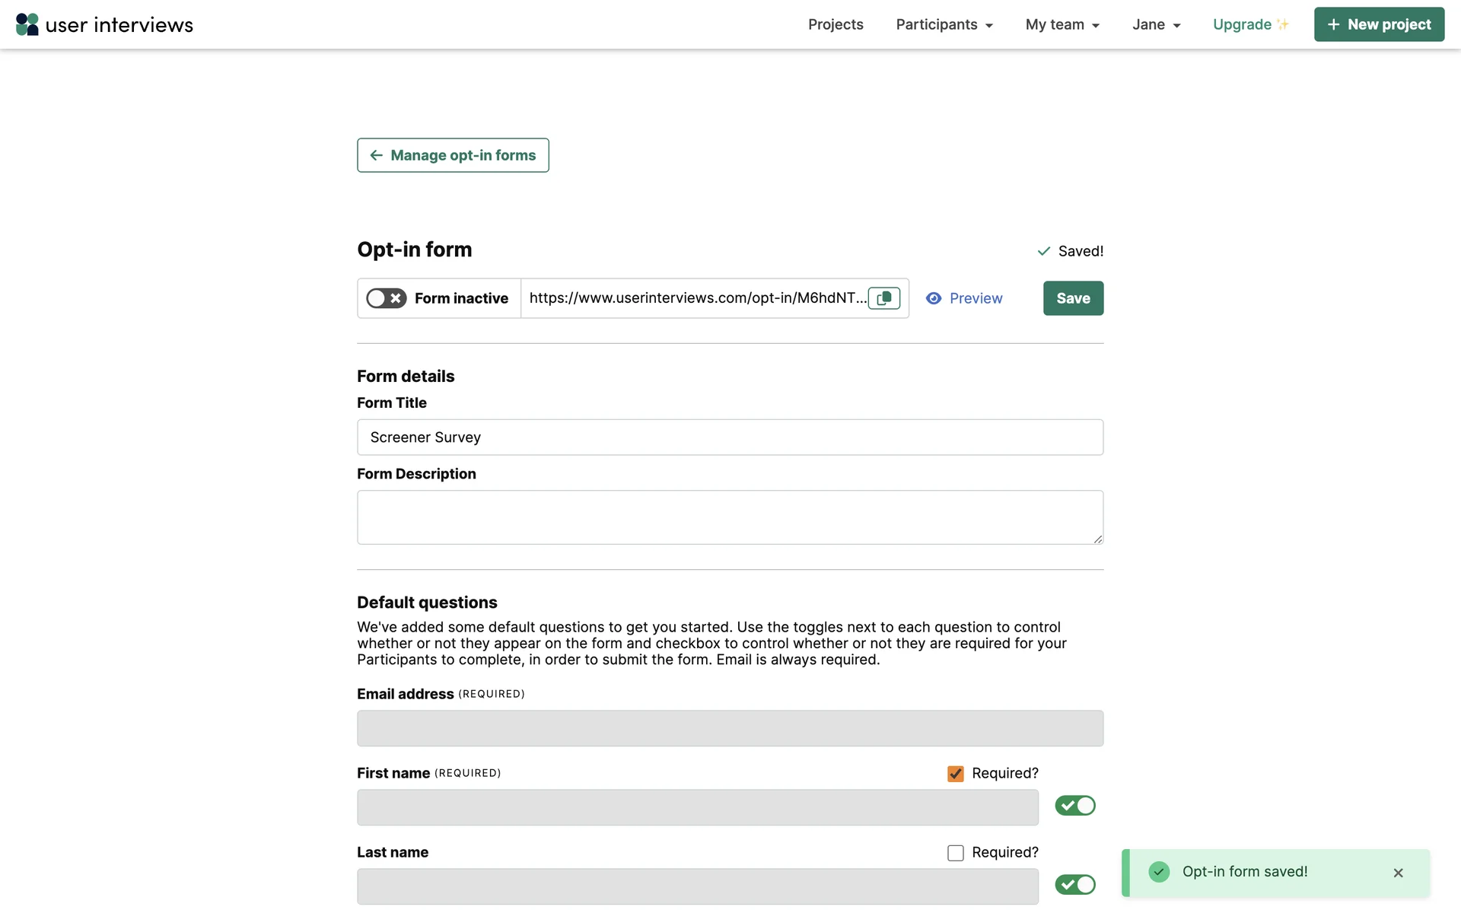Click the back arrow on Manage opt-in forms

pyautogui.click(x=377, y=155)
